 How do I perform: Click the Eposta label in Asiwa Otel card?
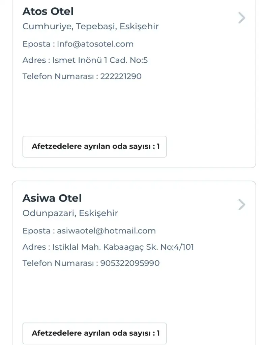(x=36, y=231)
